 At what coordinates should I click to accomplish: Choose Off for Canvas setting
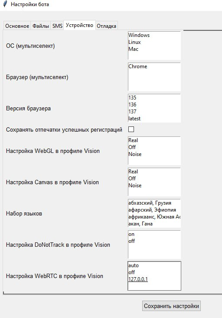[x=132, y=179]
